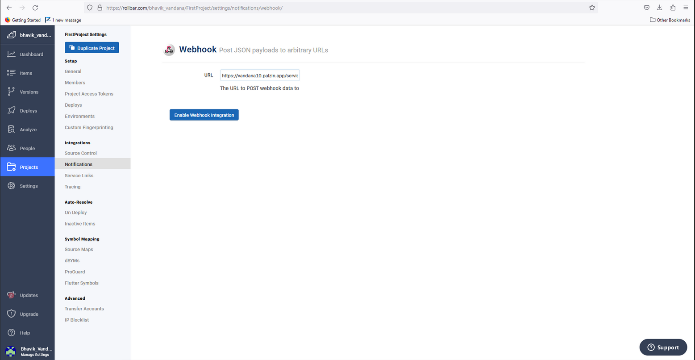
Task: Select Source Control integration
Action: pyautogui.click(x=81, y=153)
